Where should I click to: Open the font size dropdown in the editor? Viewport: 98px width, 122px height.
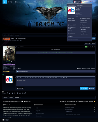[x=35, y=78]
